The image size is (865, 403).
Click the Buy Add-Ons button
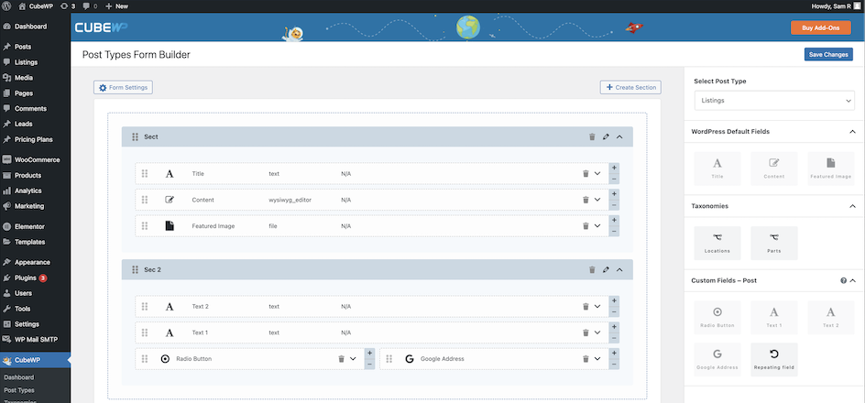pyautogui.click(x=820, y=27)
